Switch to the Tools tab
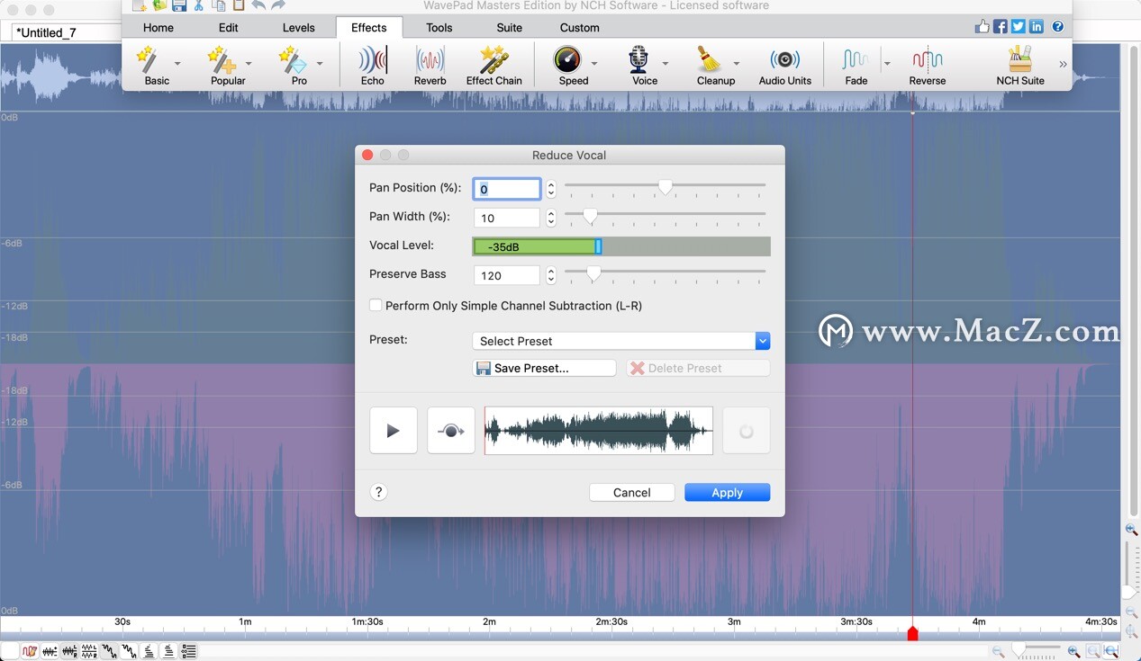1141x661 pixels. (439, 28)
